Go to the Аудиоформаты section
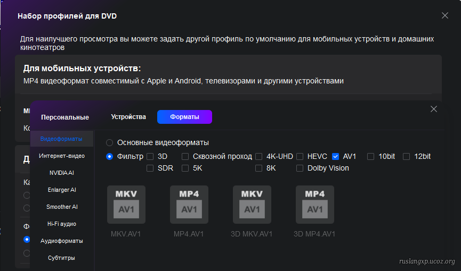The height and width of the screenshot is (271, 461). coord(62,241)
